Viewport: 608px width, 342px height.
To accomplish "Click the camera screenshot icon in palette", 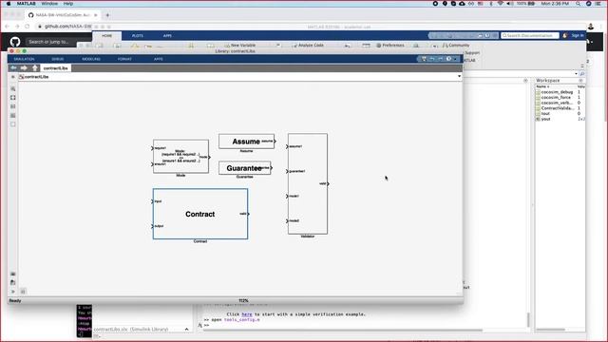I will 12,275.
